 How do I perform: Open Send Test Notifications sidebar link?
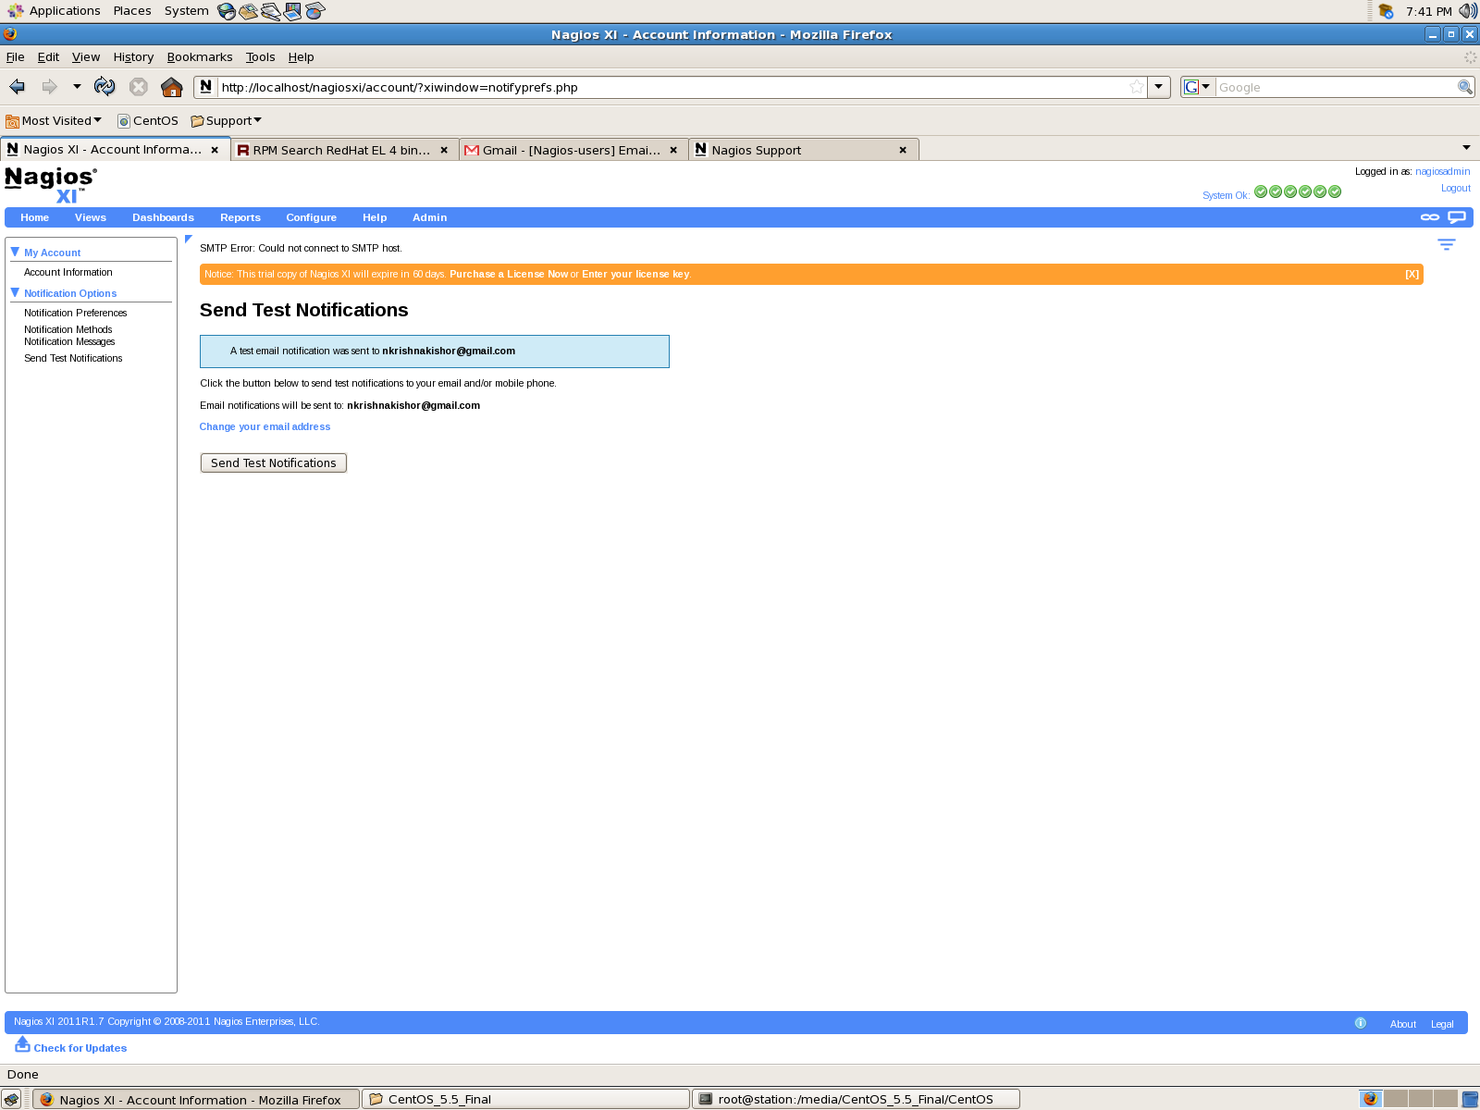[x=73, y=358]
